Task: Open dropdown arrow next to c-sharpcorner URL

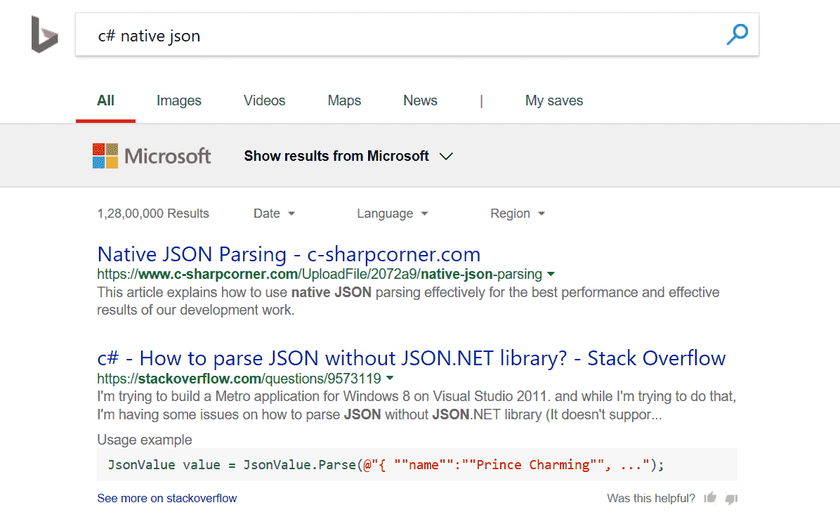Action: [551, 275]
